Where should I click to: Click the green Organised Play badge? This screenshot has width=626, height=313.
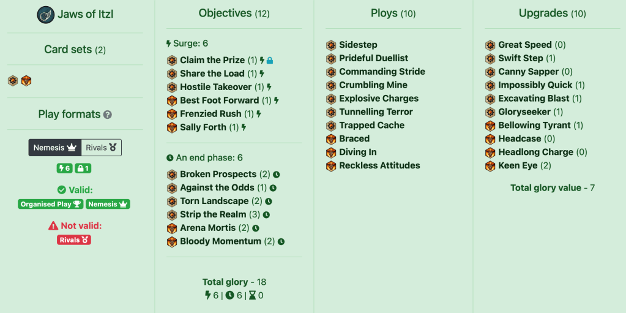coord(51,205)
